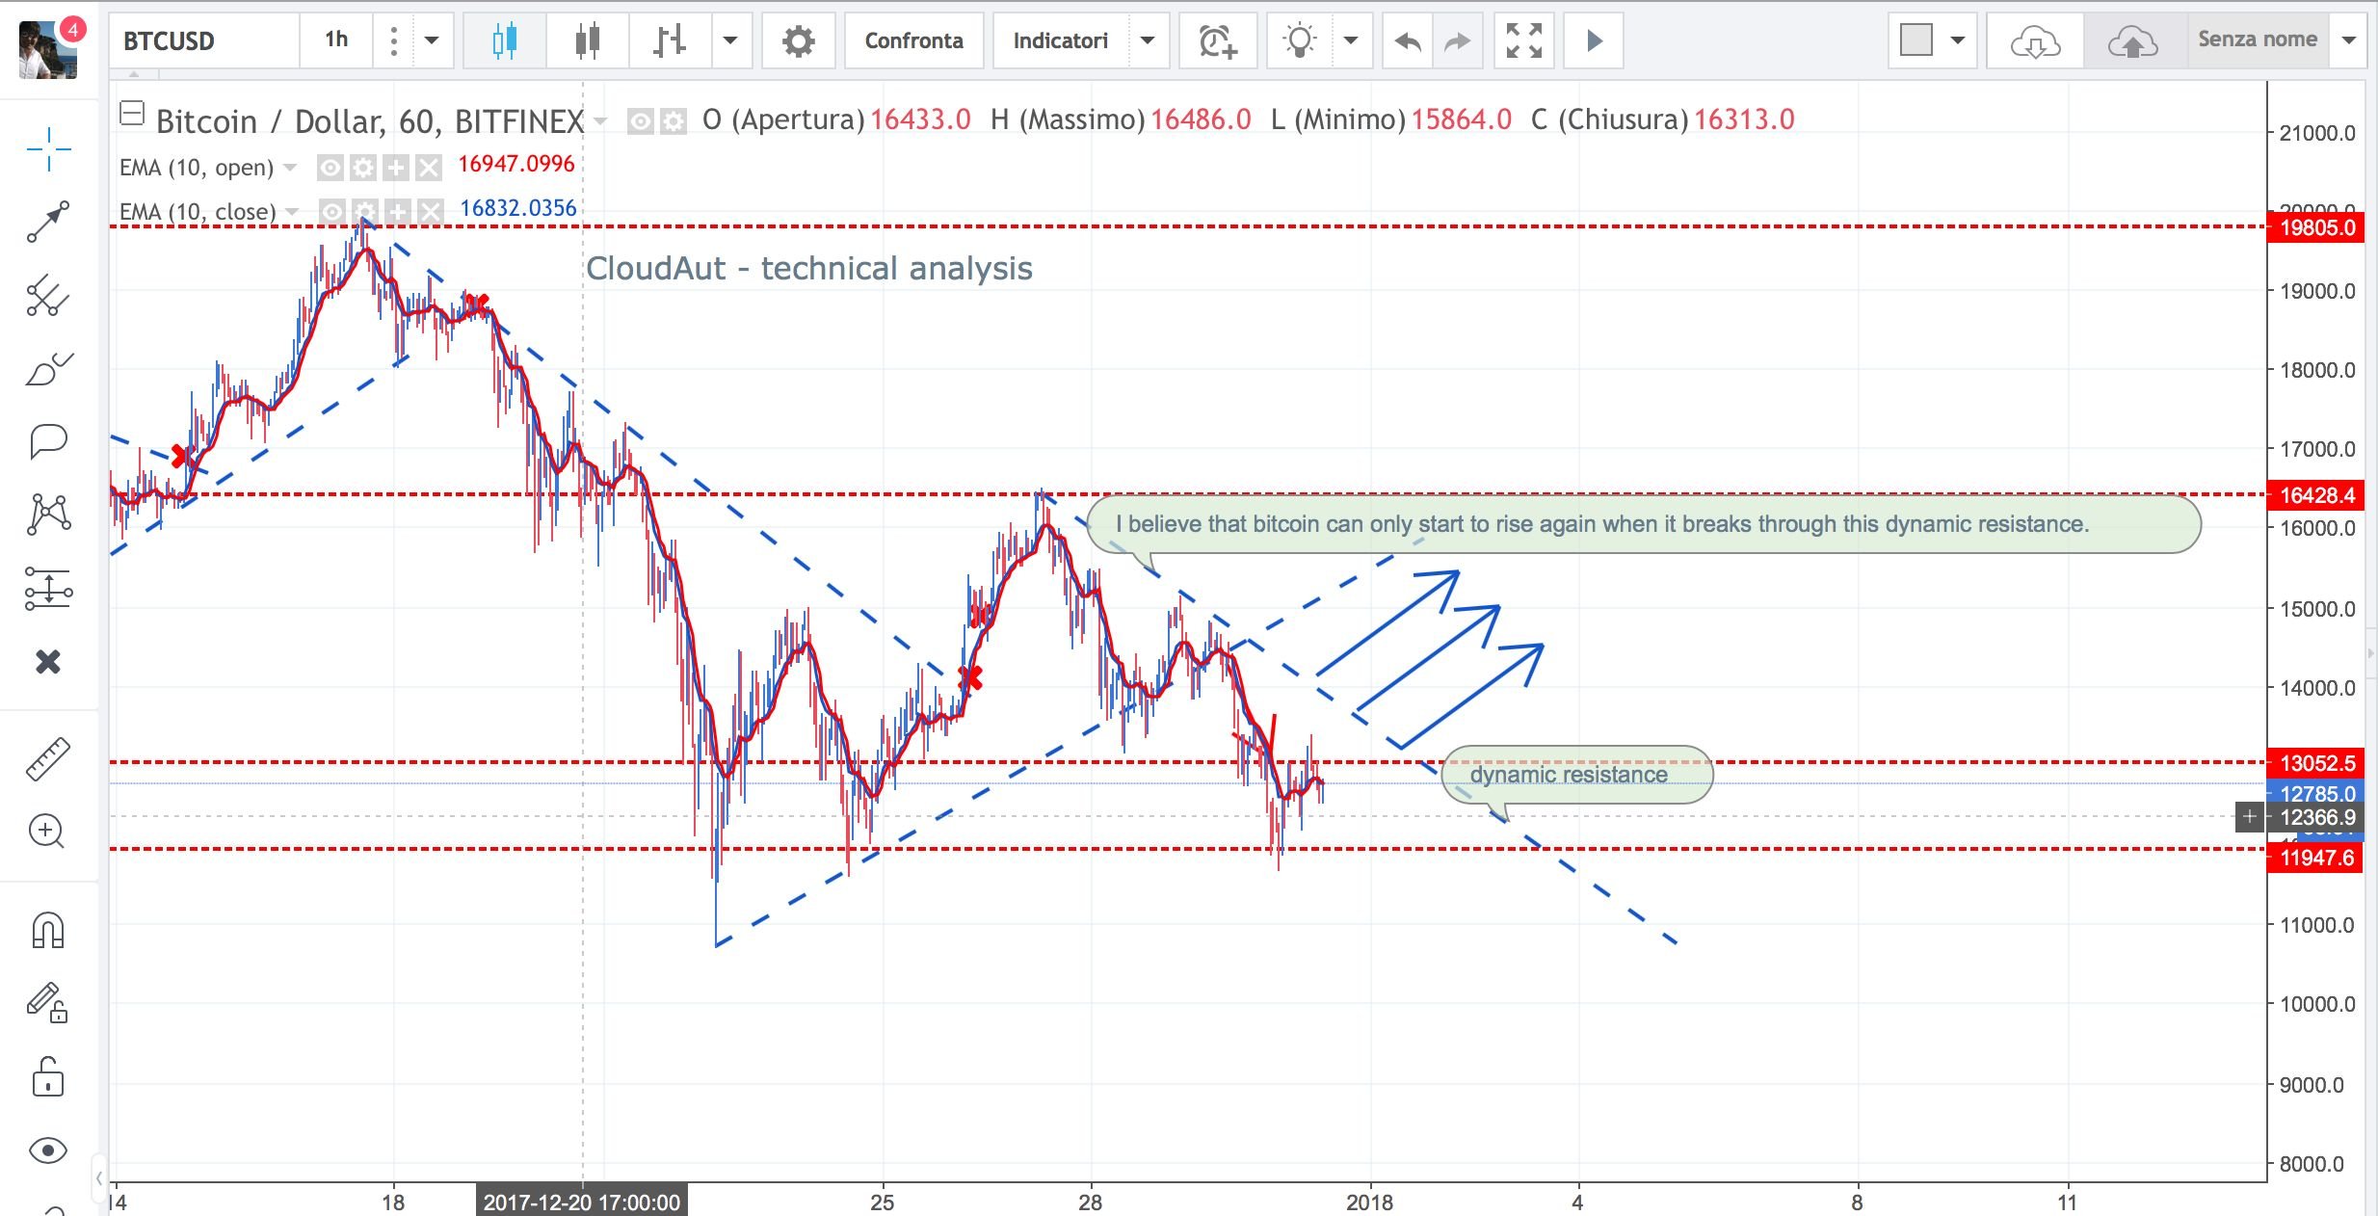Select the CloudAut - technical analysis text

pyautogui.click(x=809, y=268)
